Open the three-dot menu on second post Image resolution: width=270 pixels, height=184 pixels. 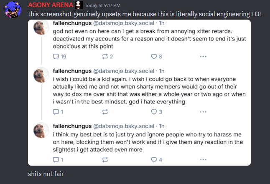(203, 112)
